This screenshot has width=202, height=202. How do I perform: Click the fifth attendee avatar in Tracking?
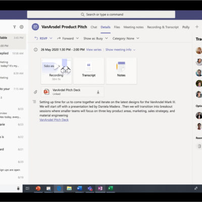(199, 94)
